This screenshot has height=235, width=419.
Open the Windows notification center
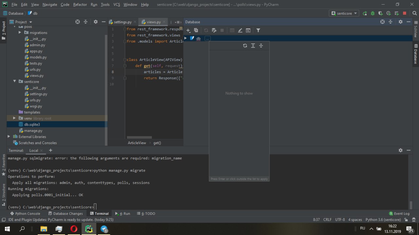click(410, 229)
